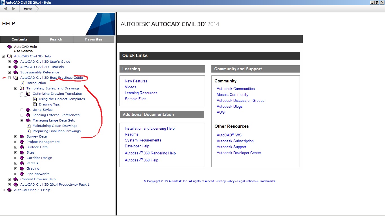Visit the Autodesk Discussion Groups link
This screenshot has width=385, height=216.
(x=240, y=100)
